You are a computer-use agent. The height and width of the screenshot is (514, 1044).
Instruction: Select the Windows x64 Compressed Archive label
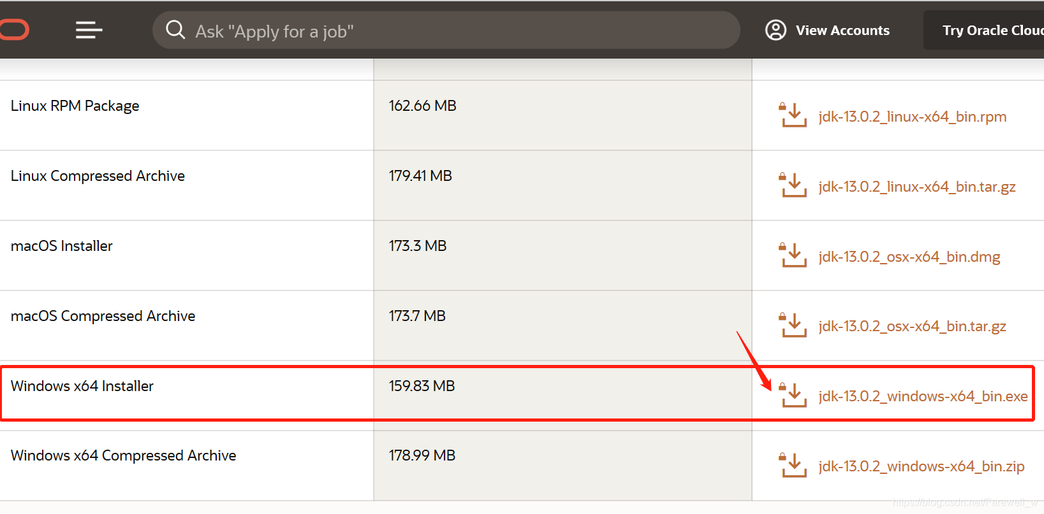[123, 456]
